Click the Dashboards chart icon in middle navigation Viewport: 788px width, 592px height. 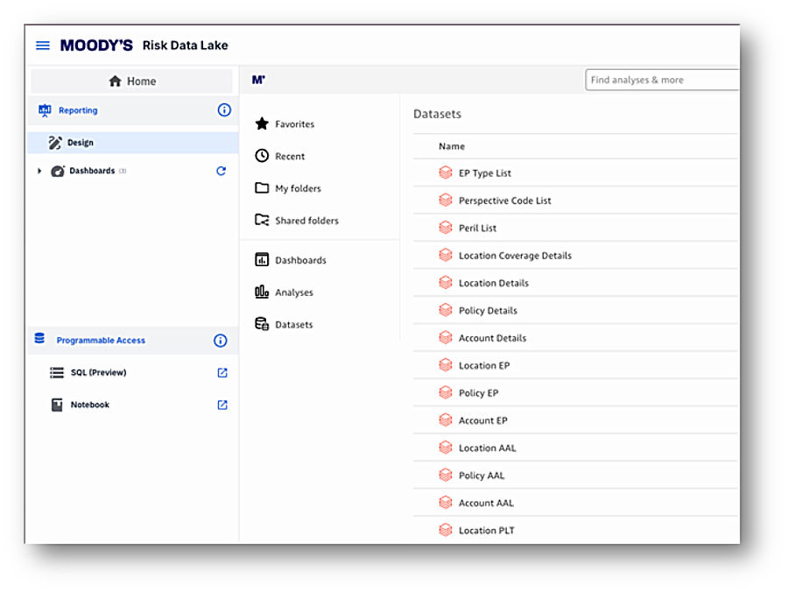[262, 260]
